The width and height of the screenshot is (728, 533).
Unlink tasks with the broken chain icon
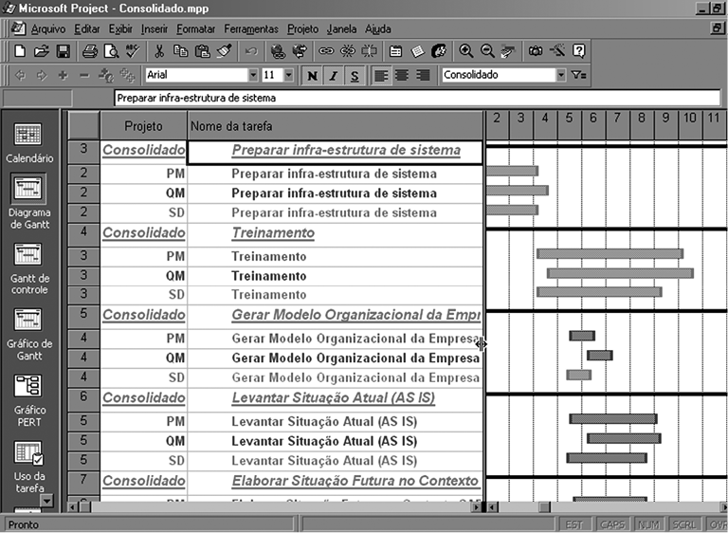pyautogui.click(x=348, y=51)
